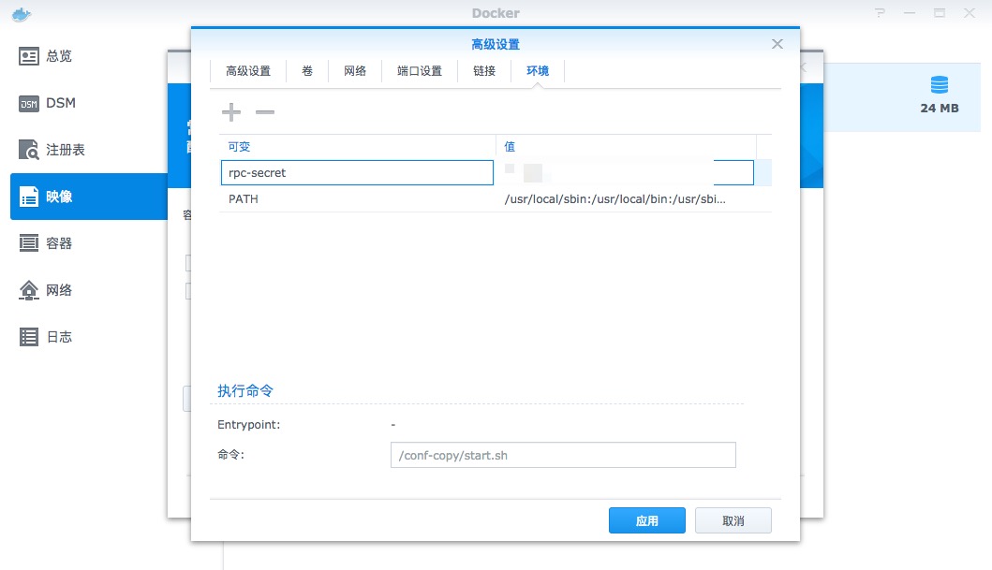Edit the rpc-secret variable name field
Screen dimensions: 992x570
coord(357,173)
